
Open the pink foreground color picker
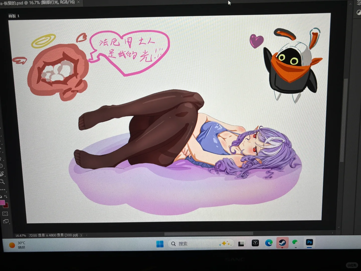coord(2,202)
